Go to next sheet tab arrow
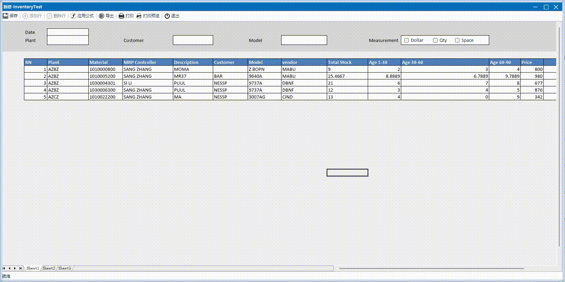The width and height of the screenshot is (565, 282). (15, 268)
